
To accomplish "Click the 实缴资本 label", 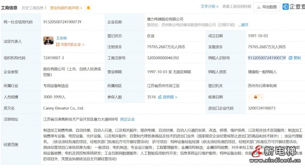I will [x=215, y=47].
